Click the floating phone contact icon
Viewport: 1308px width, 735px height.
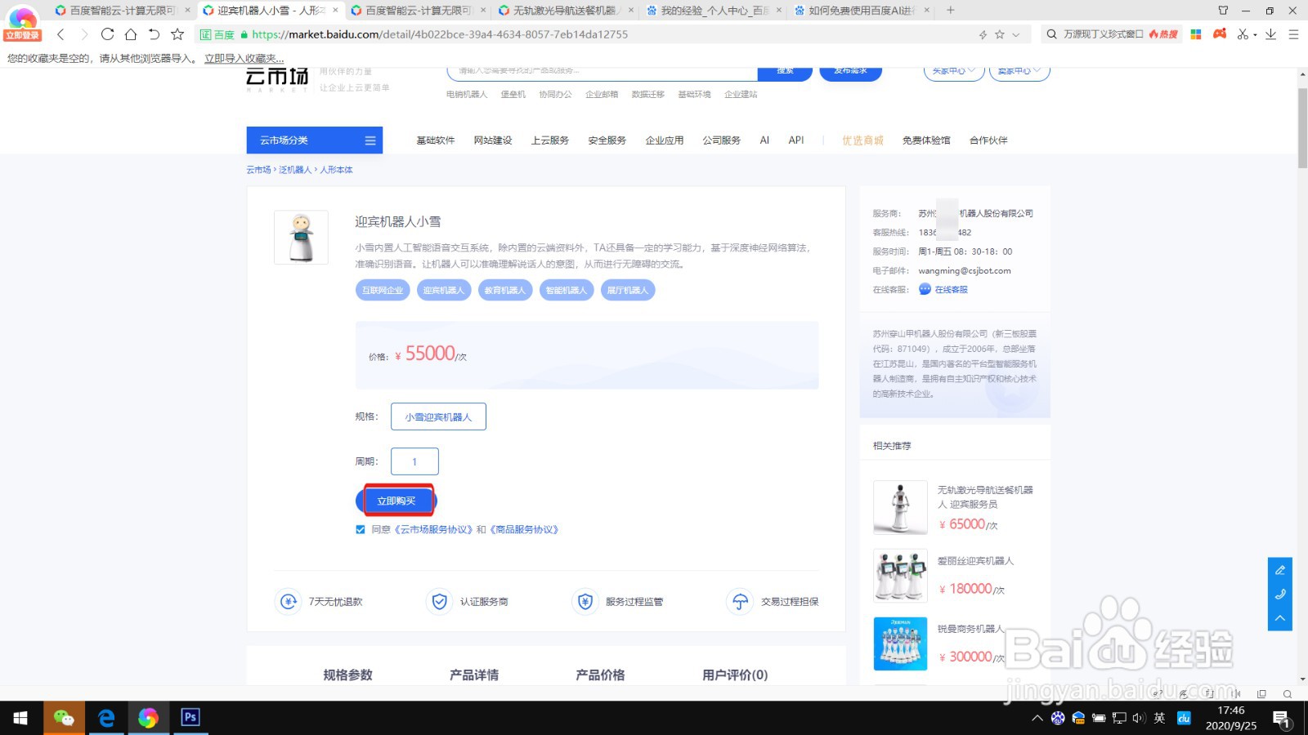click(x=1280, y=594)
